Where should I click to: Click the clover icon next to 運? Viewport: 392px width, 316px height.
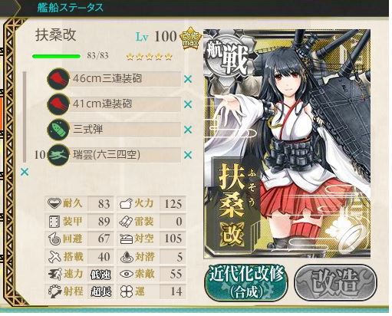[126, 291]
